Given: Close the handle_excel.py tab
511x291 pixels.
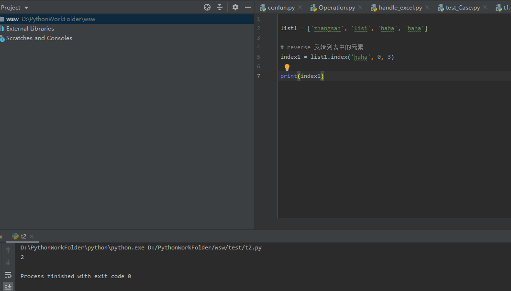Looking at the screenshot, I should point(427,7).
